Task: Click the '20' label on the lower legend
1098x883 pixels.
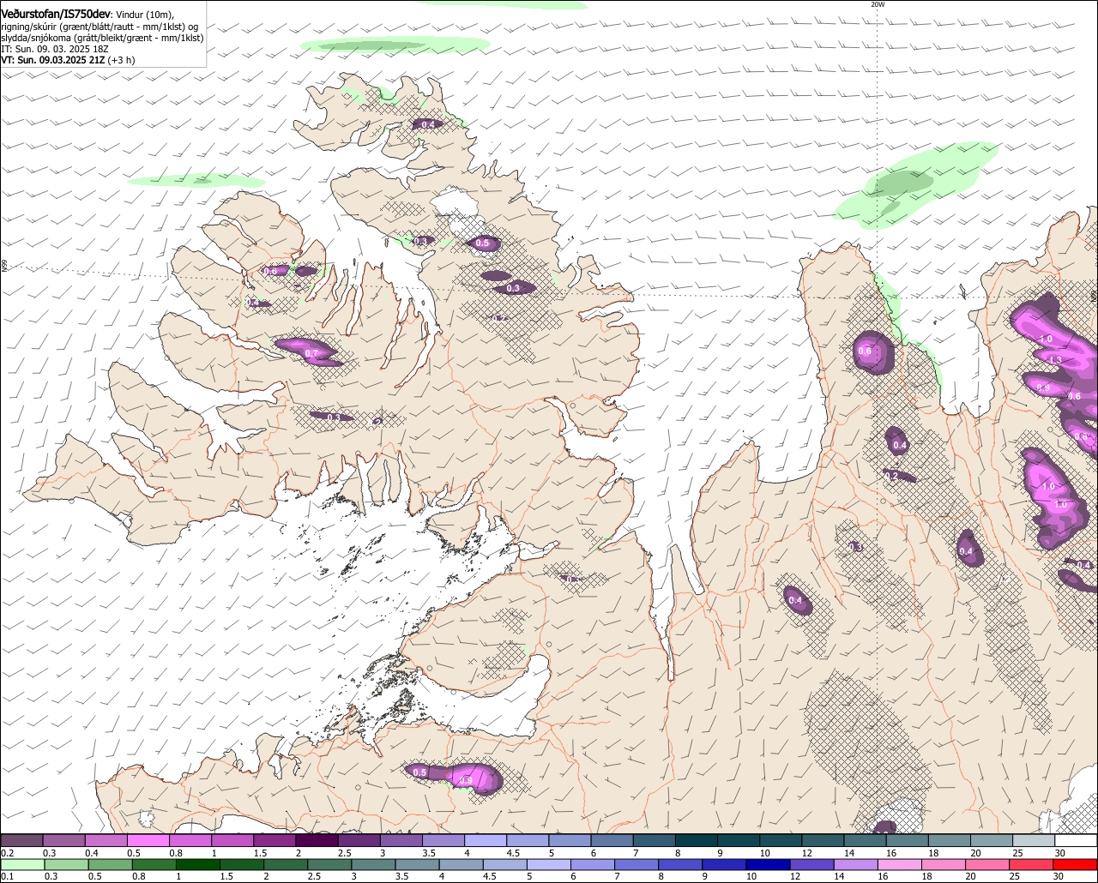Action: click(x=970, y=876)
